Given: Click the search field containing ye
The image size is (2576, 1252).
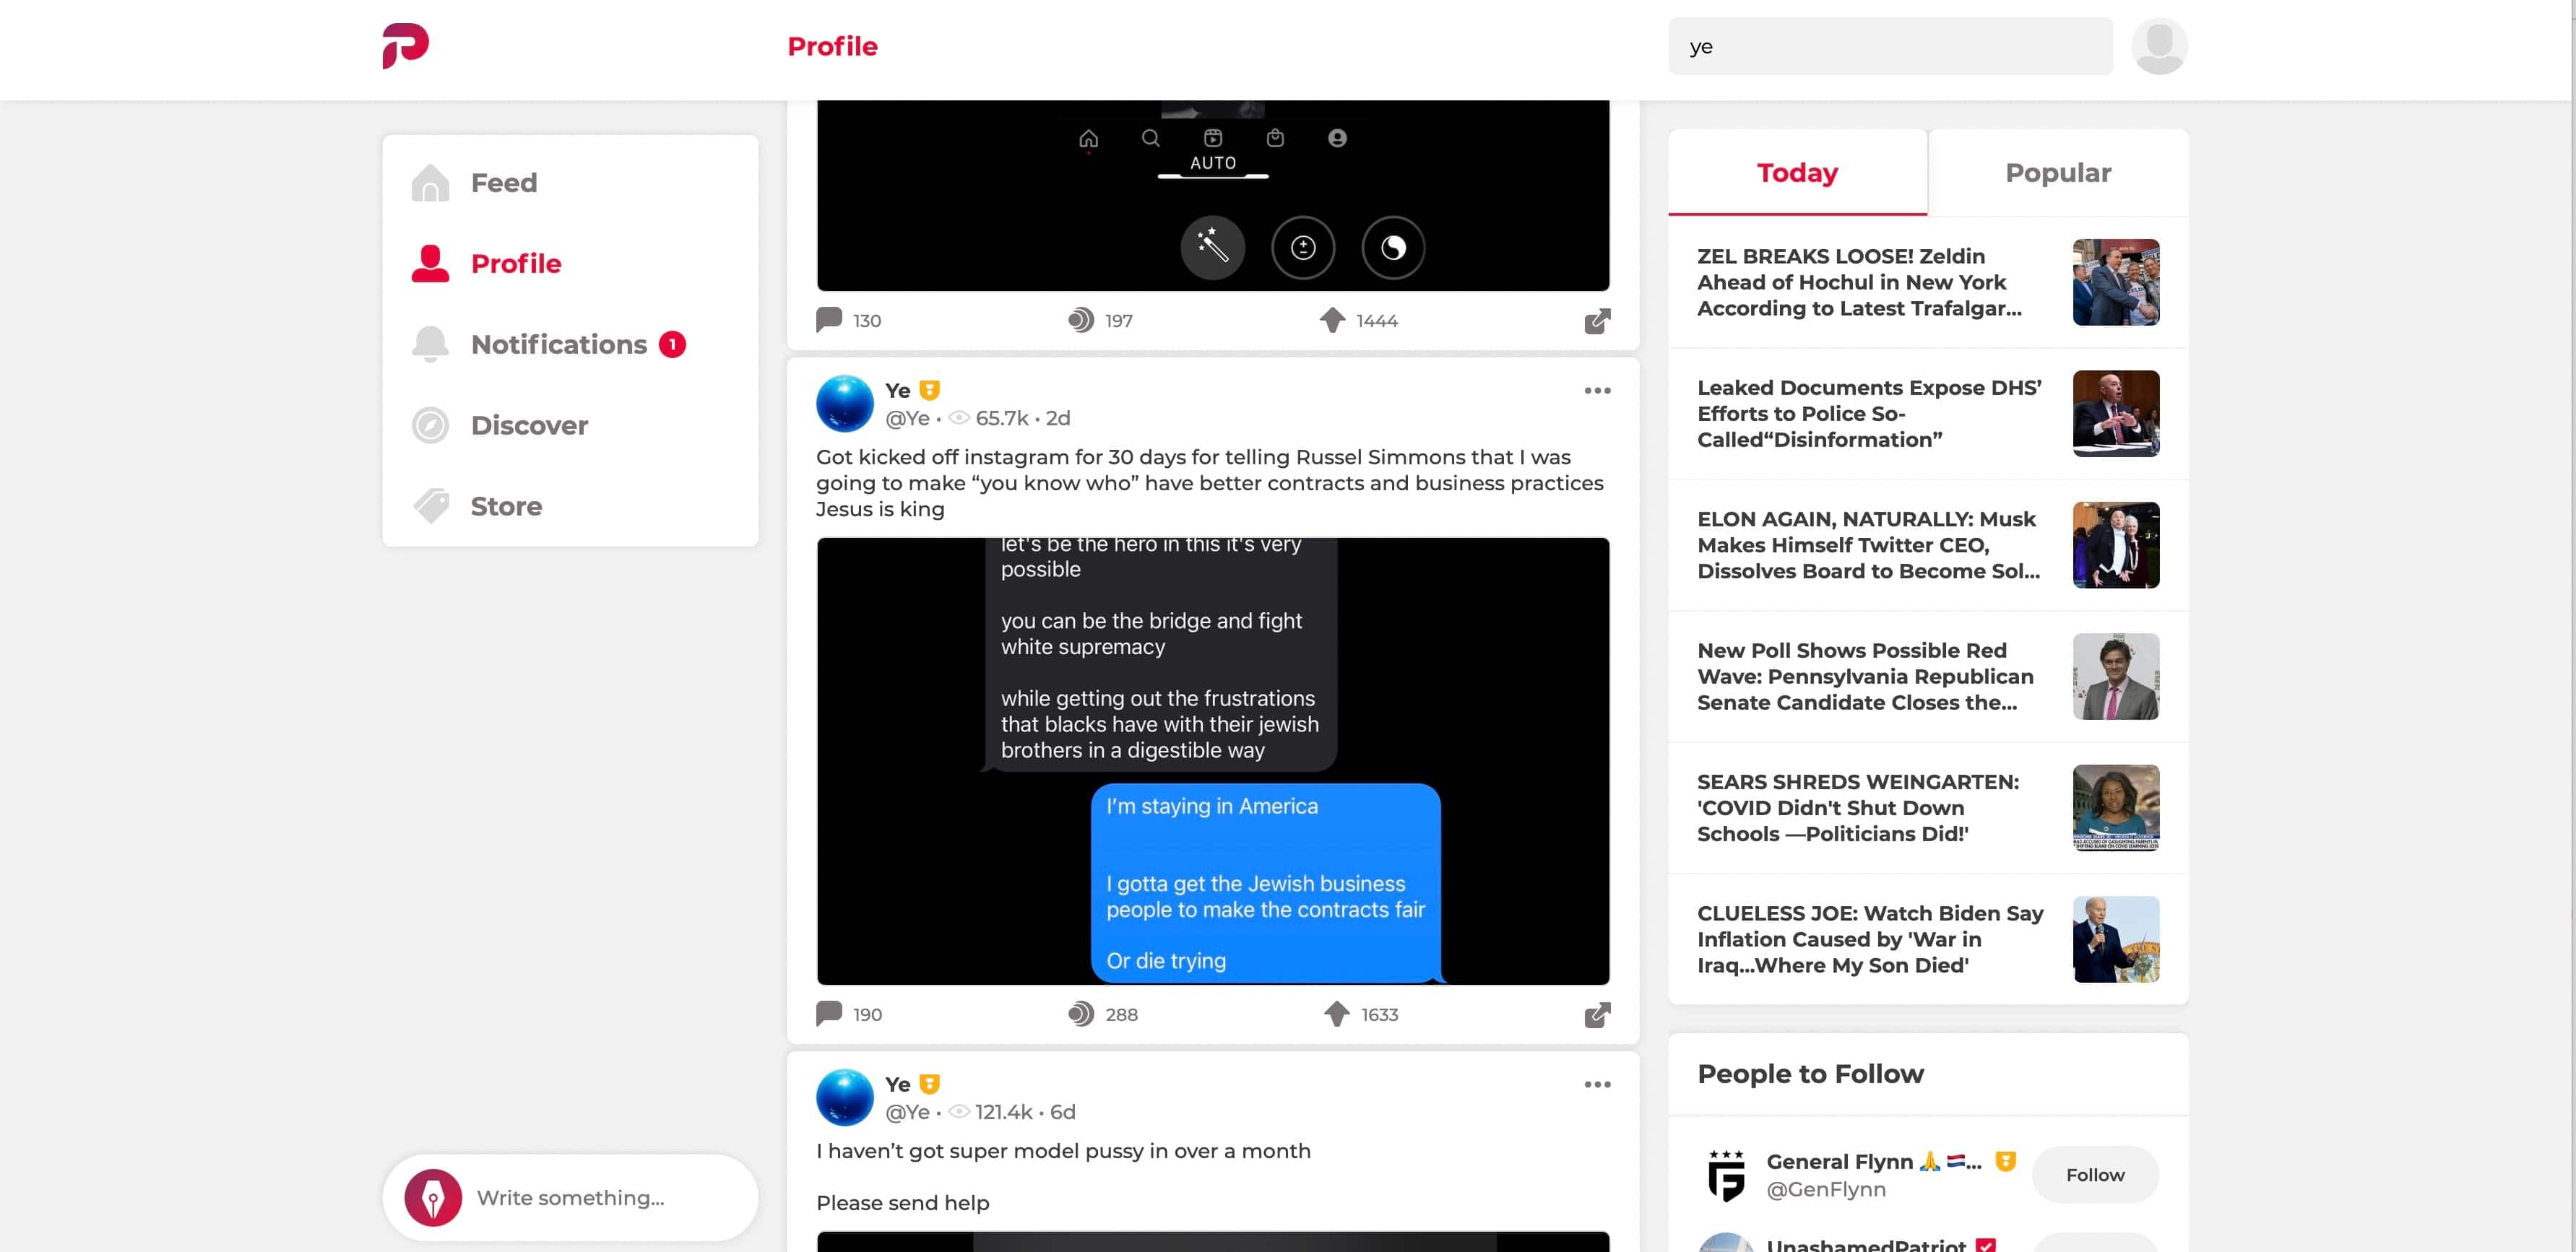Looking at the screenshot, I should [1890, 46].
